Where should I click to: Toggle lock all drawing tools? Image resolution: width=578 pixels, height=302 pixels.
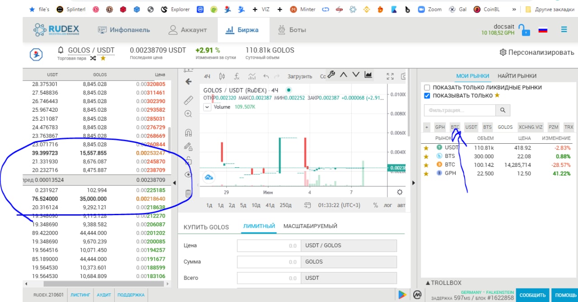189,160
